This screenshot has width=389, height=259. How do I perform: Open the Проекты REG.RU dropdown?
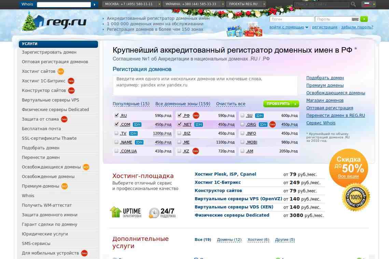(264, 4)
